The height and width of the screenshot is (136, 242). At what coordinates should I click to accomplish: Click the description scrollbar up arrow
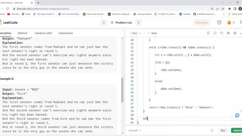(x=123, y=38)
